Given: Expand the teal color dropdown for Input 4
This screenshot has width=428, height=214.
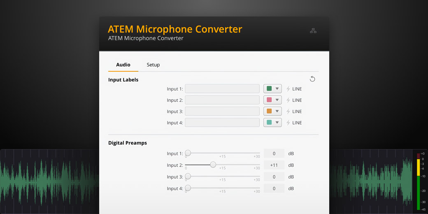Looking at the screenshot, I should pyautogui.click(x=272, y=123).
